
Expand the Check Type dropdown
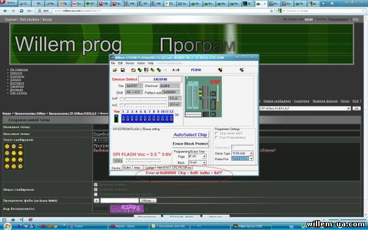point(251,153)
